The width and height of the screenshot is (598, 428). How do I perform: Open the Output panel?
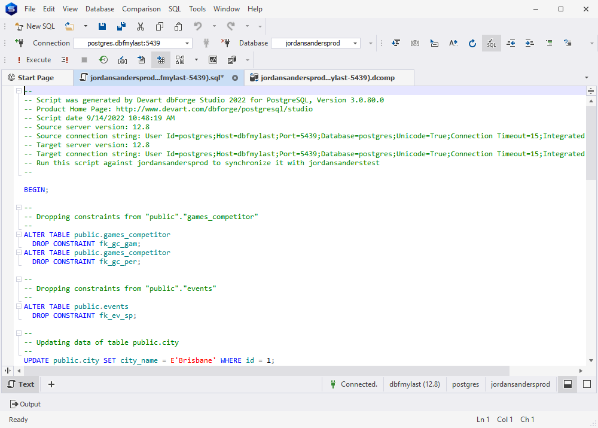25,404
